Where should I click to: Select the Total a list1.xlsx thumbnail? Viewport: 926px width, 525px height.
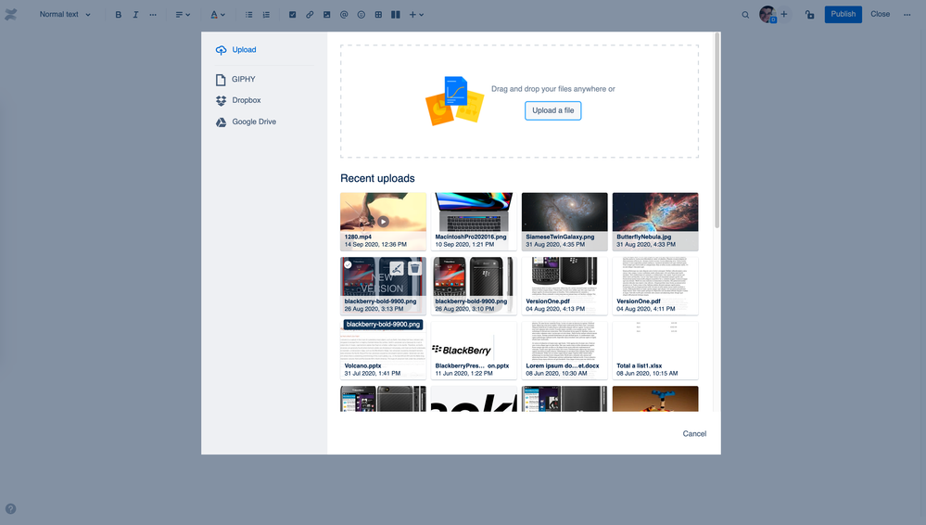tap(655, 350)
